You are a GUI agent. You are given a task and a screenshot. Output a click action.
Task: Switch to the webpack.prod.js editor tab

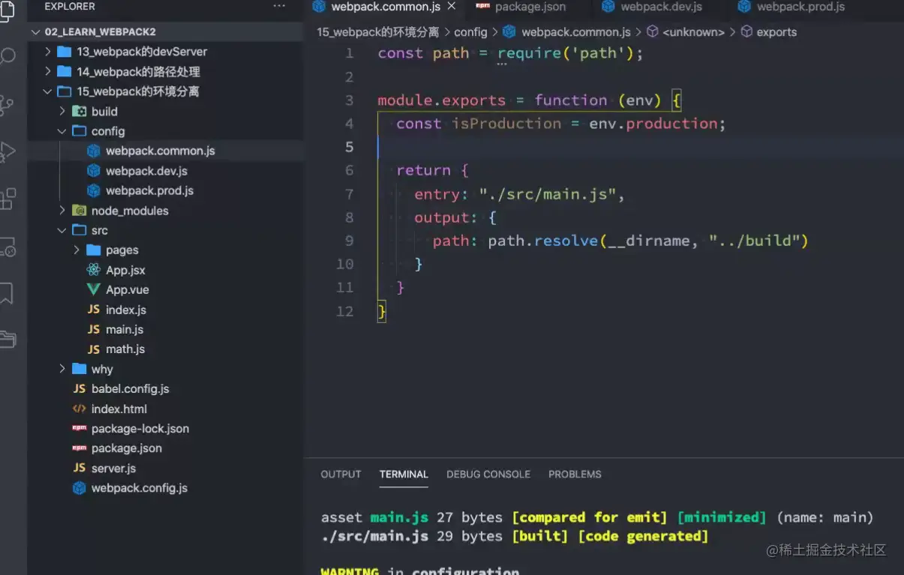[x=792, y=7]
